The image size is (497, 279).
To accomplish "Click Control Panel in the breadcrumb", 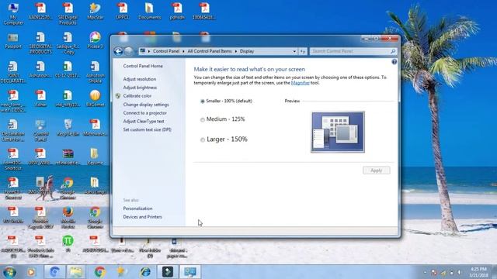I will [166, 51].
